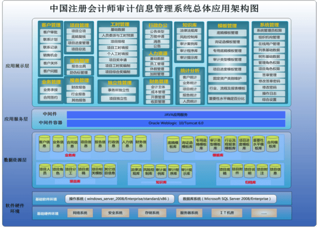Screen dimensions: 317x227
Task: Click the 法律法规库 cylinder
Action: [x=136, y=171]
